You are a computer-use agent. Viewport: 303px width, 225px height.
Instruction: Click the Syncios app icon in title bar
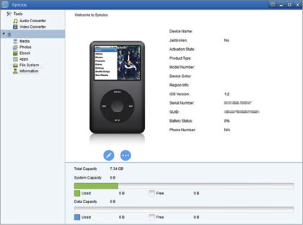[5, 5]
